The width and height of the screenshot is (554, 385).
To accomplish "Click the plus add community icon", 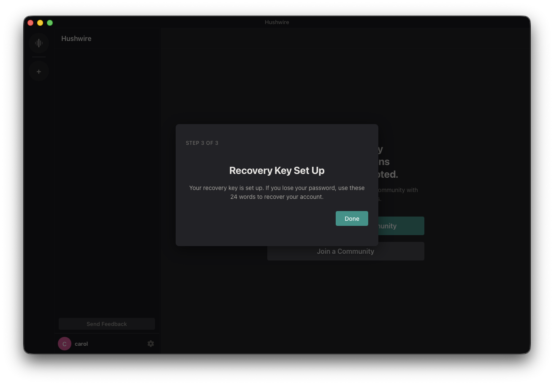I will pyautogui.click(x=39, y=72).
